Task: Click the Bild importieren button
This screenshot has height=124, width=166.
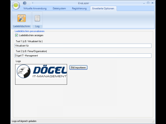Action: pyautogui.click(x=79, y=68)
